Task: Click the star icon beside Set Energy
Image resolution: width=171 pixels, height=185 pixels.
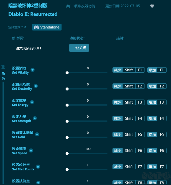Action: [x=32, y=102]
